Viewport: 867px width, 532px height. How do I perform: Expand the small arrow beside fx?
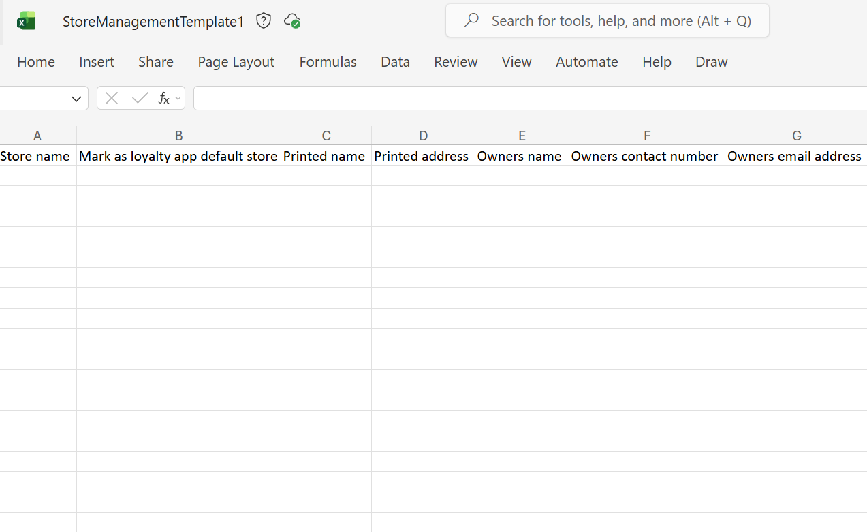[x=178, y=99]
